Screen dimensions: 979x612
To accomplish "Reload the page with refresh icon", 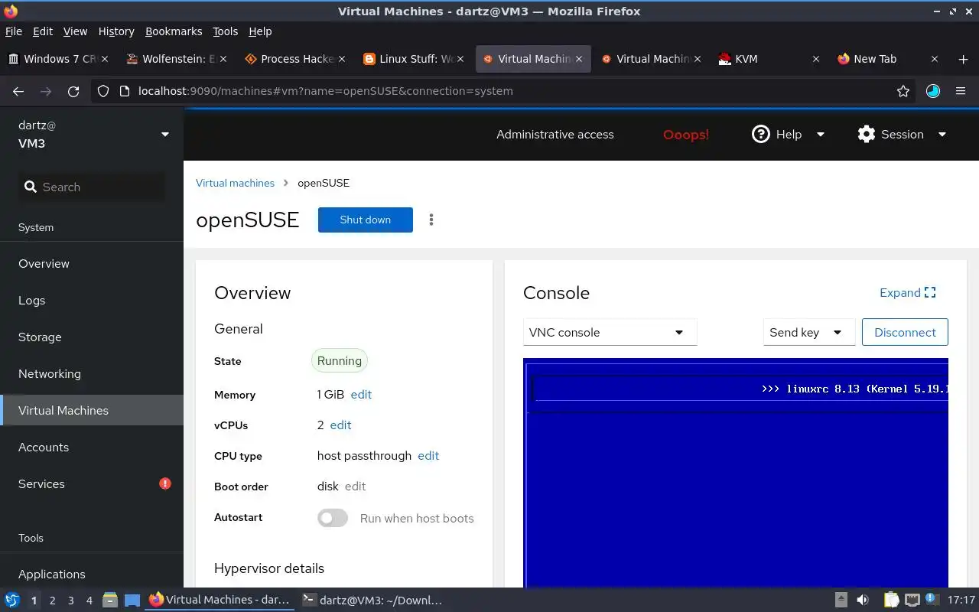I will [73, 91].
